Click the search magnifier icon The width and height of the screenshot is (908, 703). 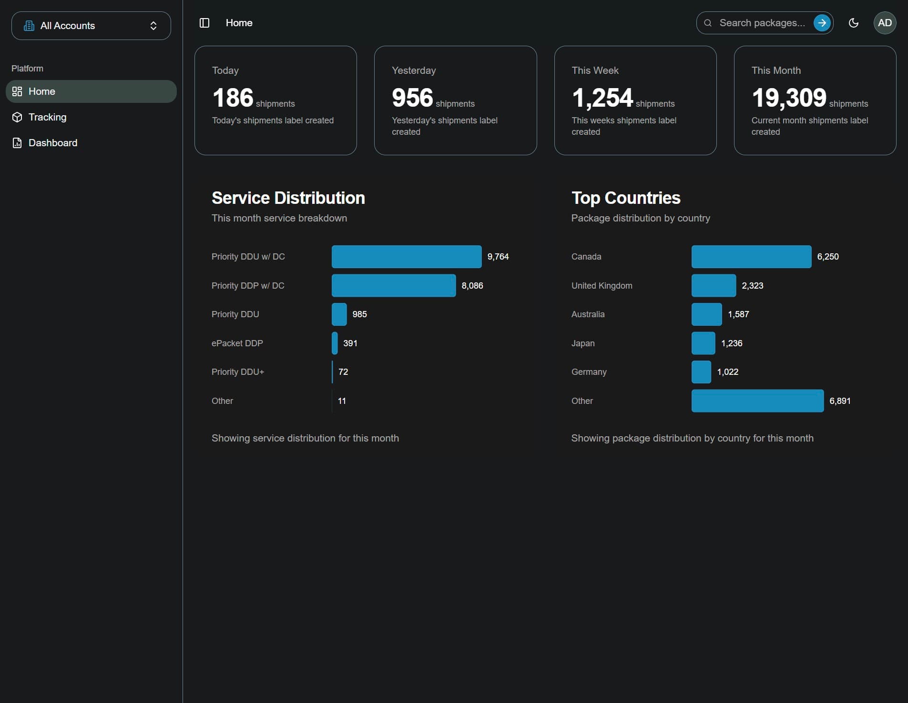click(708, 23)
